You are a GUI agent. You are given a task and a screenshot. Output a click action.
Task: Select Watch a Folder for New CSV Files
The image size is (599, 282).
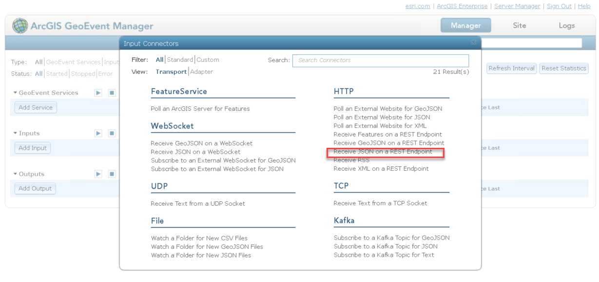pos(199,238)
